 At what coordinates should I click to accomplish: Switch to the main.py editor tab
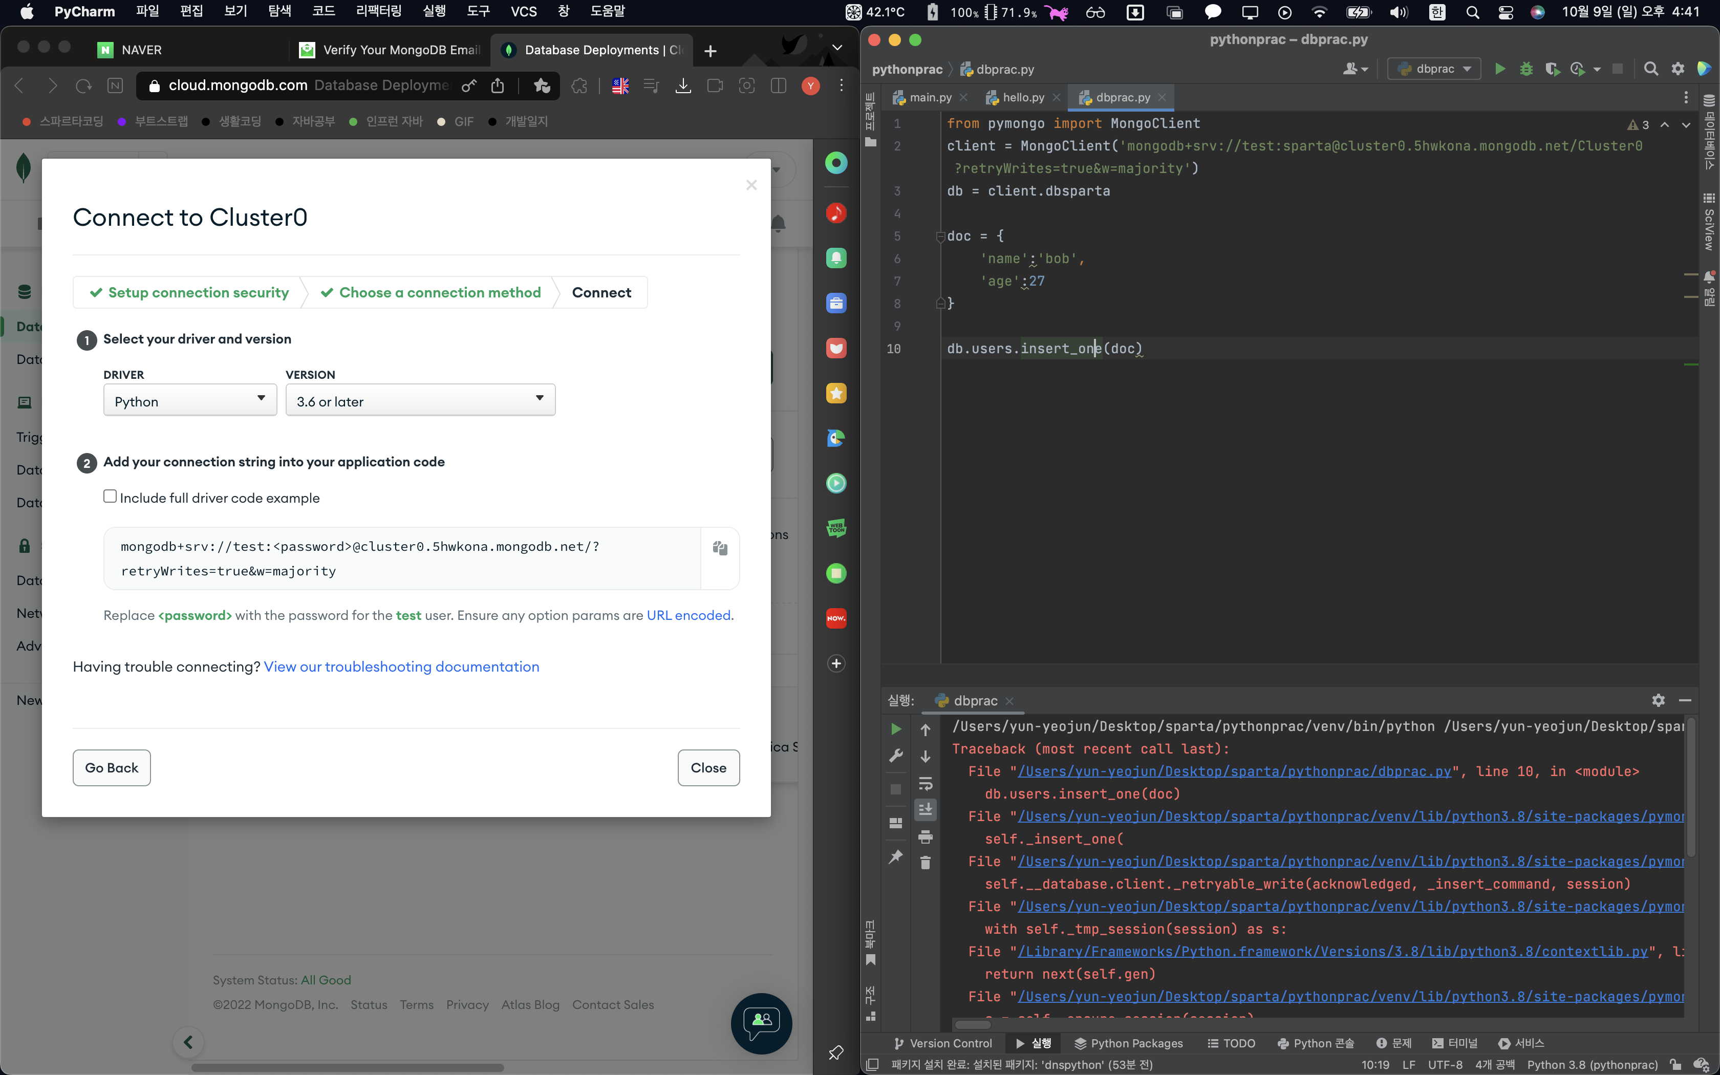tap(930, 97)
